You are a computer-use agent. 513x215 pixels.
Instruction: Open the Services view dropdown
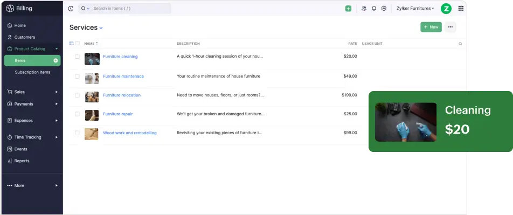tap(101, 28)
